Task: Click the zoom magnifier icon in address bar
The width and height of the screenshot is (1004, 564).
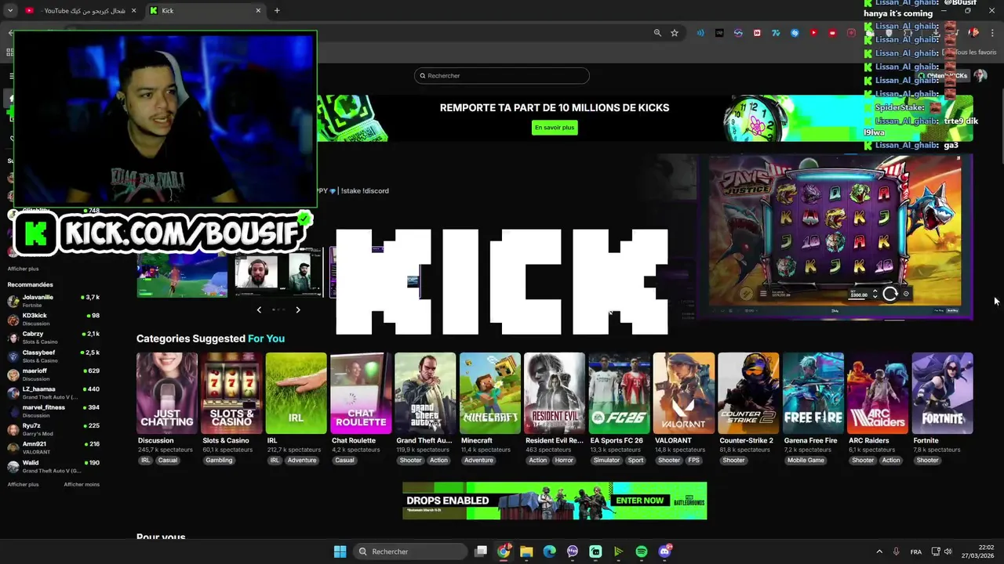Action: [657, 33]
